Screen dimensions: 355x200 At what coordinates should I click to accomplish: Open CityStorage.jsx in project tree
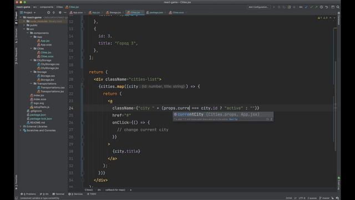[x=48, y=68]
